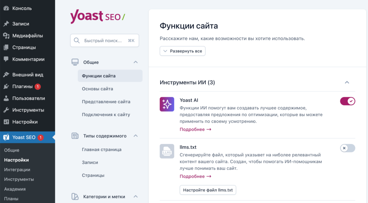Viewport: 368px width, 203px height.
Task: Click the Внешний вид label in the WordPress menu
Action: click(x=28, y=75)
